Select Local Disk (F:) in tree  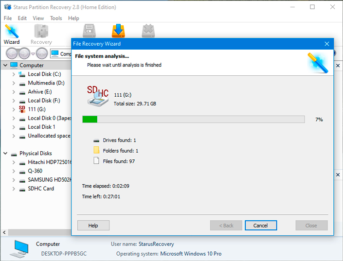coord(44,100)
